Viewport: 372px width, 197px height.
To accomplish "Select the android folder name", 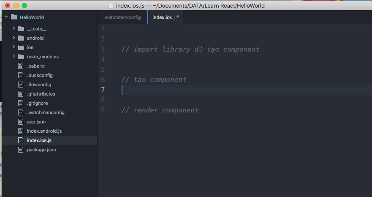I will pos(35,38).
